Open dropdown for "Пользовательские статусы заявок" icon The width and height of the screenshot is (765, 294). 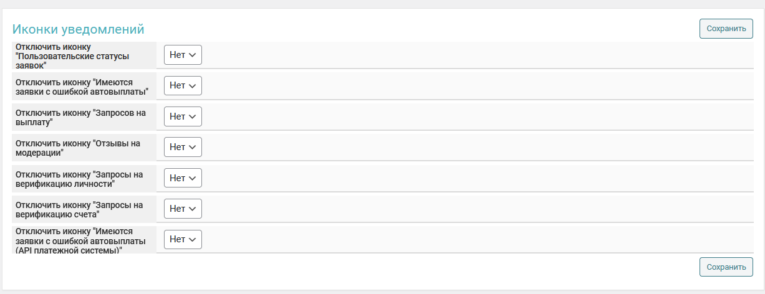pyautogui.click(x=183, y=55)
